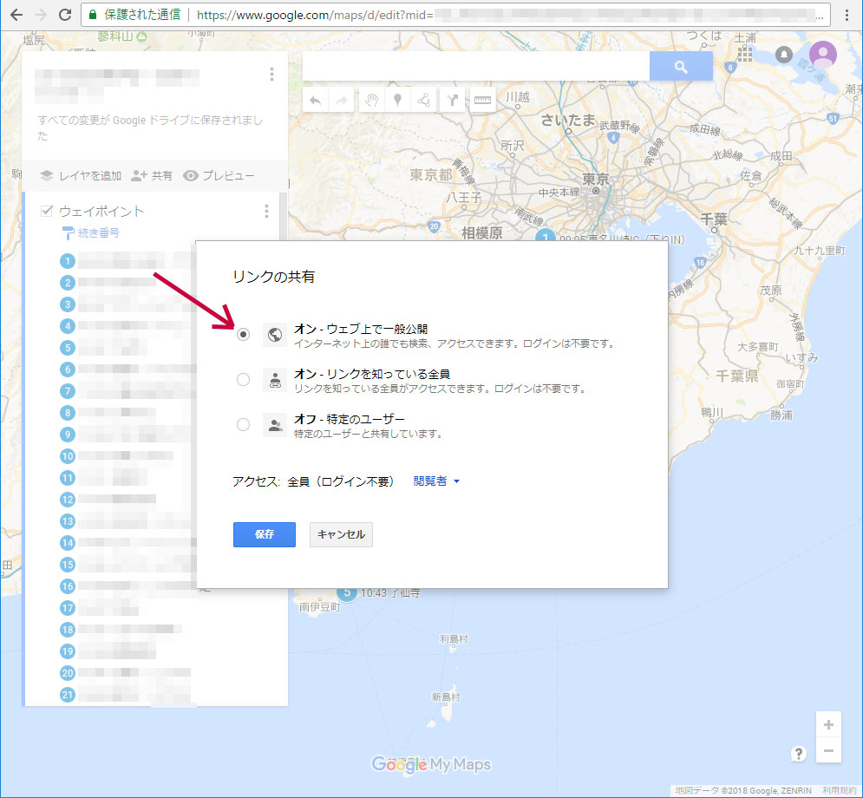The image size is (863, 798).
Task: Click the globe icon for public sharing
Action: [275, 335]
